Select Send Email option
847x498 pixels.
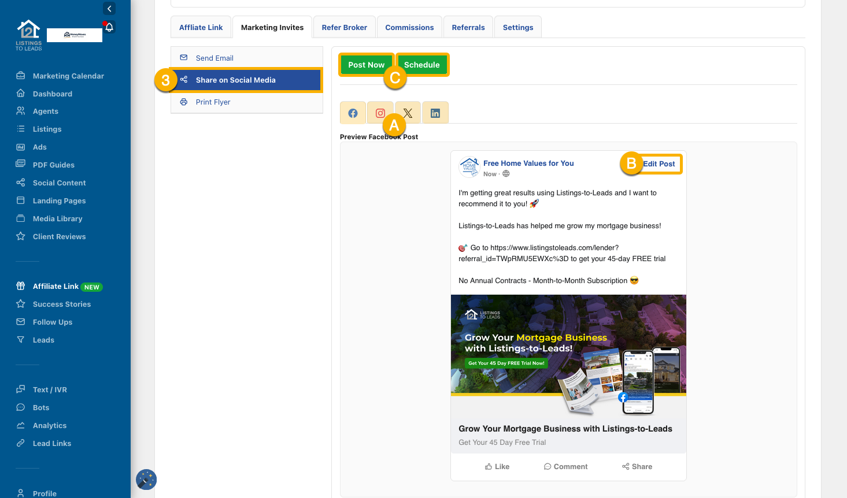coord(214,58)
